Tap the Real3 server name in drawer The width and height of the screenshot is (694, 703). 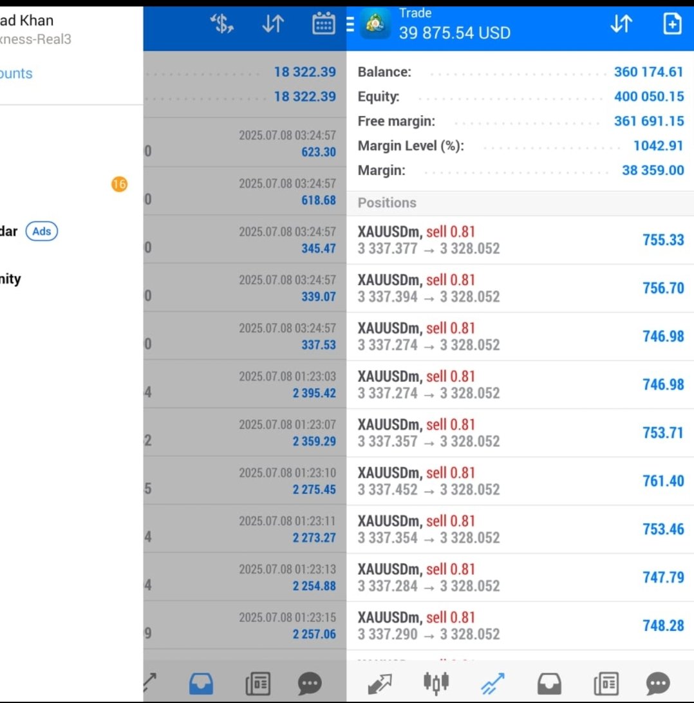(x=35, y=39)
